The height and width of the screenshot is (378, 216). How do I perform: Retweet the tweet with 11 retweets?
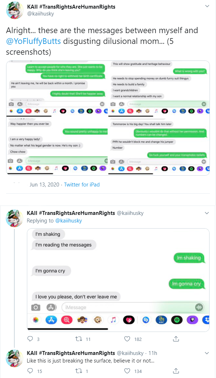click(79, 339)
